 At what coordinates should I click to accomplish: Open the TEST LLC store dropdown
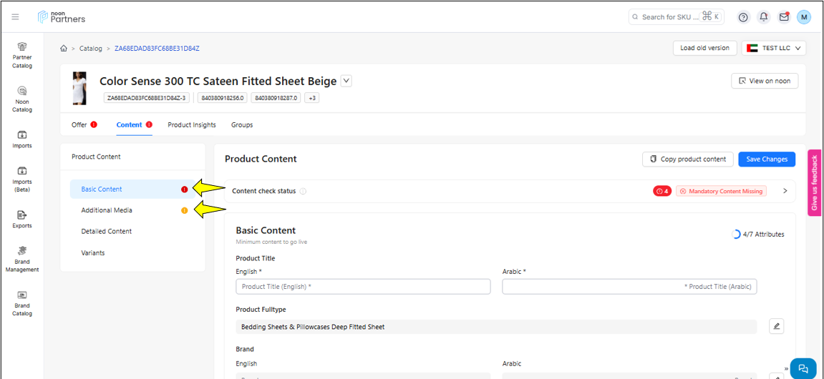[774, 48]
